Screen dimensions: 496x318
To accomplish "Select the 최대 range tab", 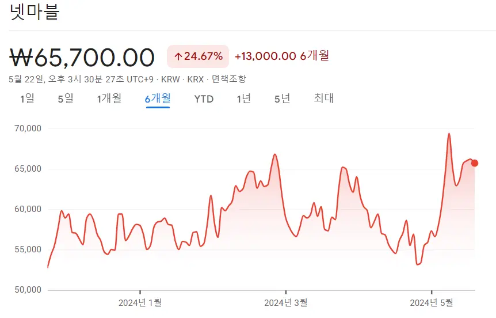I will pos(323,99).
